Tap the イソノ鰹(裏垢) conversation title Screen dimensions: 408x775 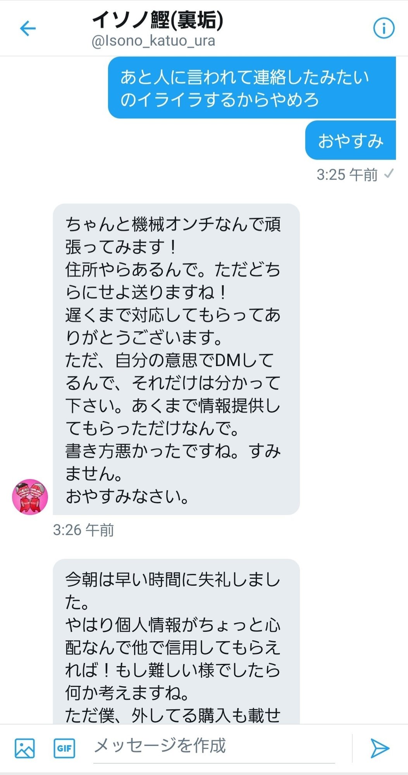point(158,20)
